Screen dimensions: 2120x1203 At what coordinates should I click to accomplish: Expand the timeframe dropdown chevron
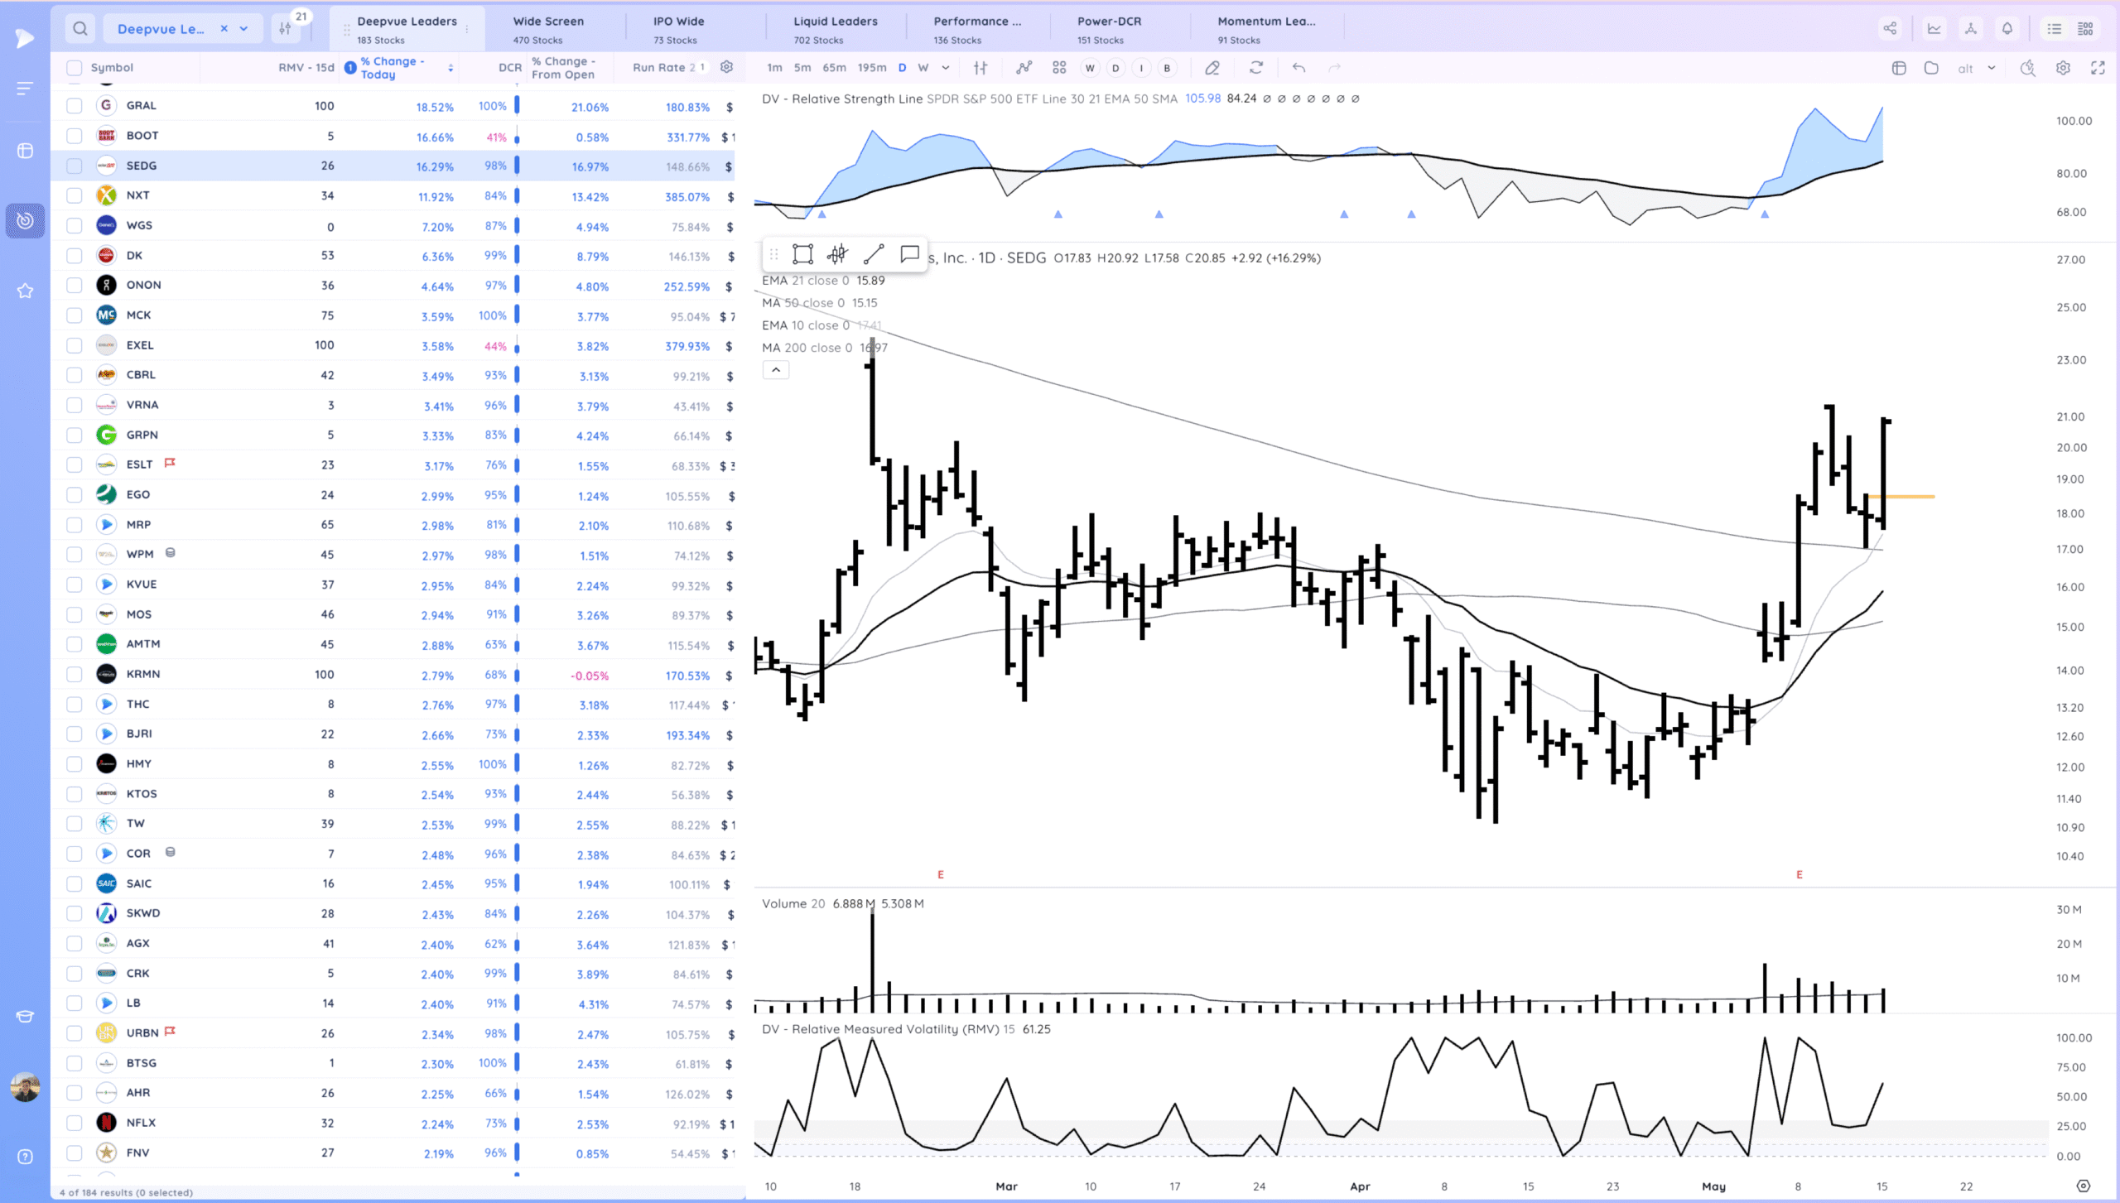[x=946, y=68]
